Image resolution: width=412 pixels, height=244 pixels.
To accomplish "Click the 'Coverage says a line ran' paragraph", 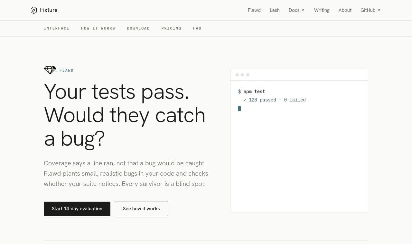I will coord(126,173).
